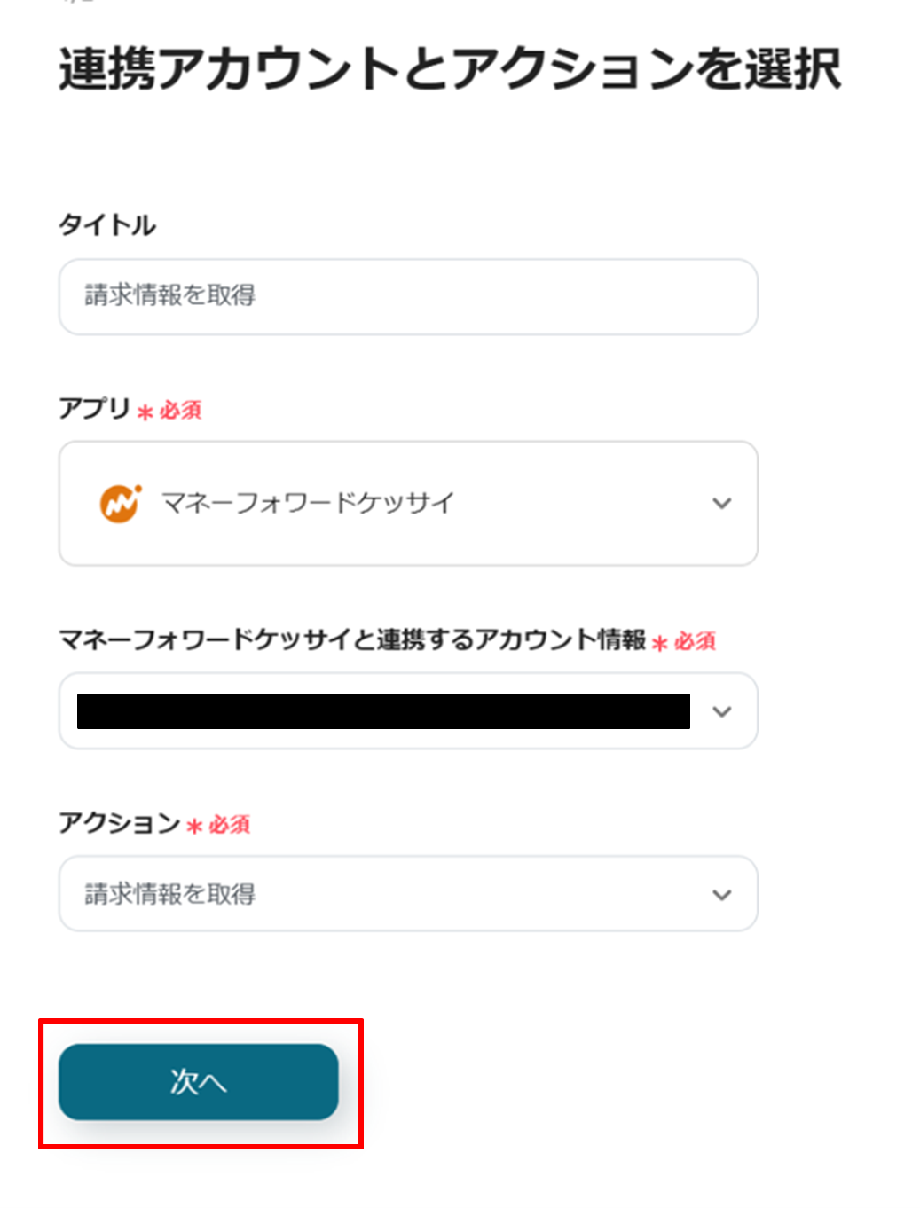Click the アプリ field label

click(94, 409)
